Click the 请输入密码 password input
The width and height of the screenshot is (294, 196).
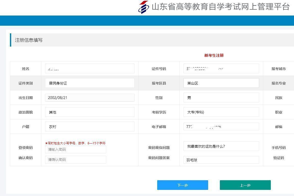(x=75, y=149)
